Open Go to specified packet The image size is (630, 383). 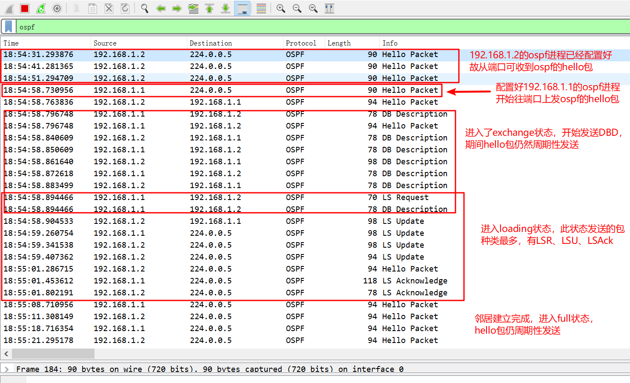(193, 9)
